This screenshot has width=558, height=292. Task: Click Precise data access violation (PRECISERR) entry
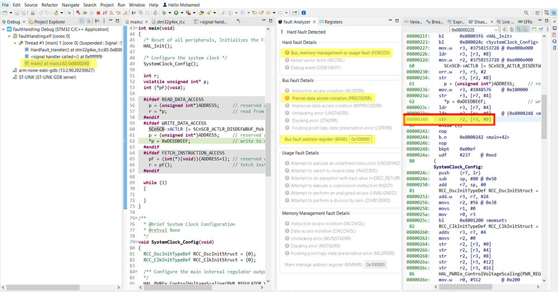point(328,98)
